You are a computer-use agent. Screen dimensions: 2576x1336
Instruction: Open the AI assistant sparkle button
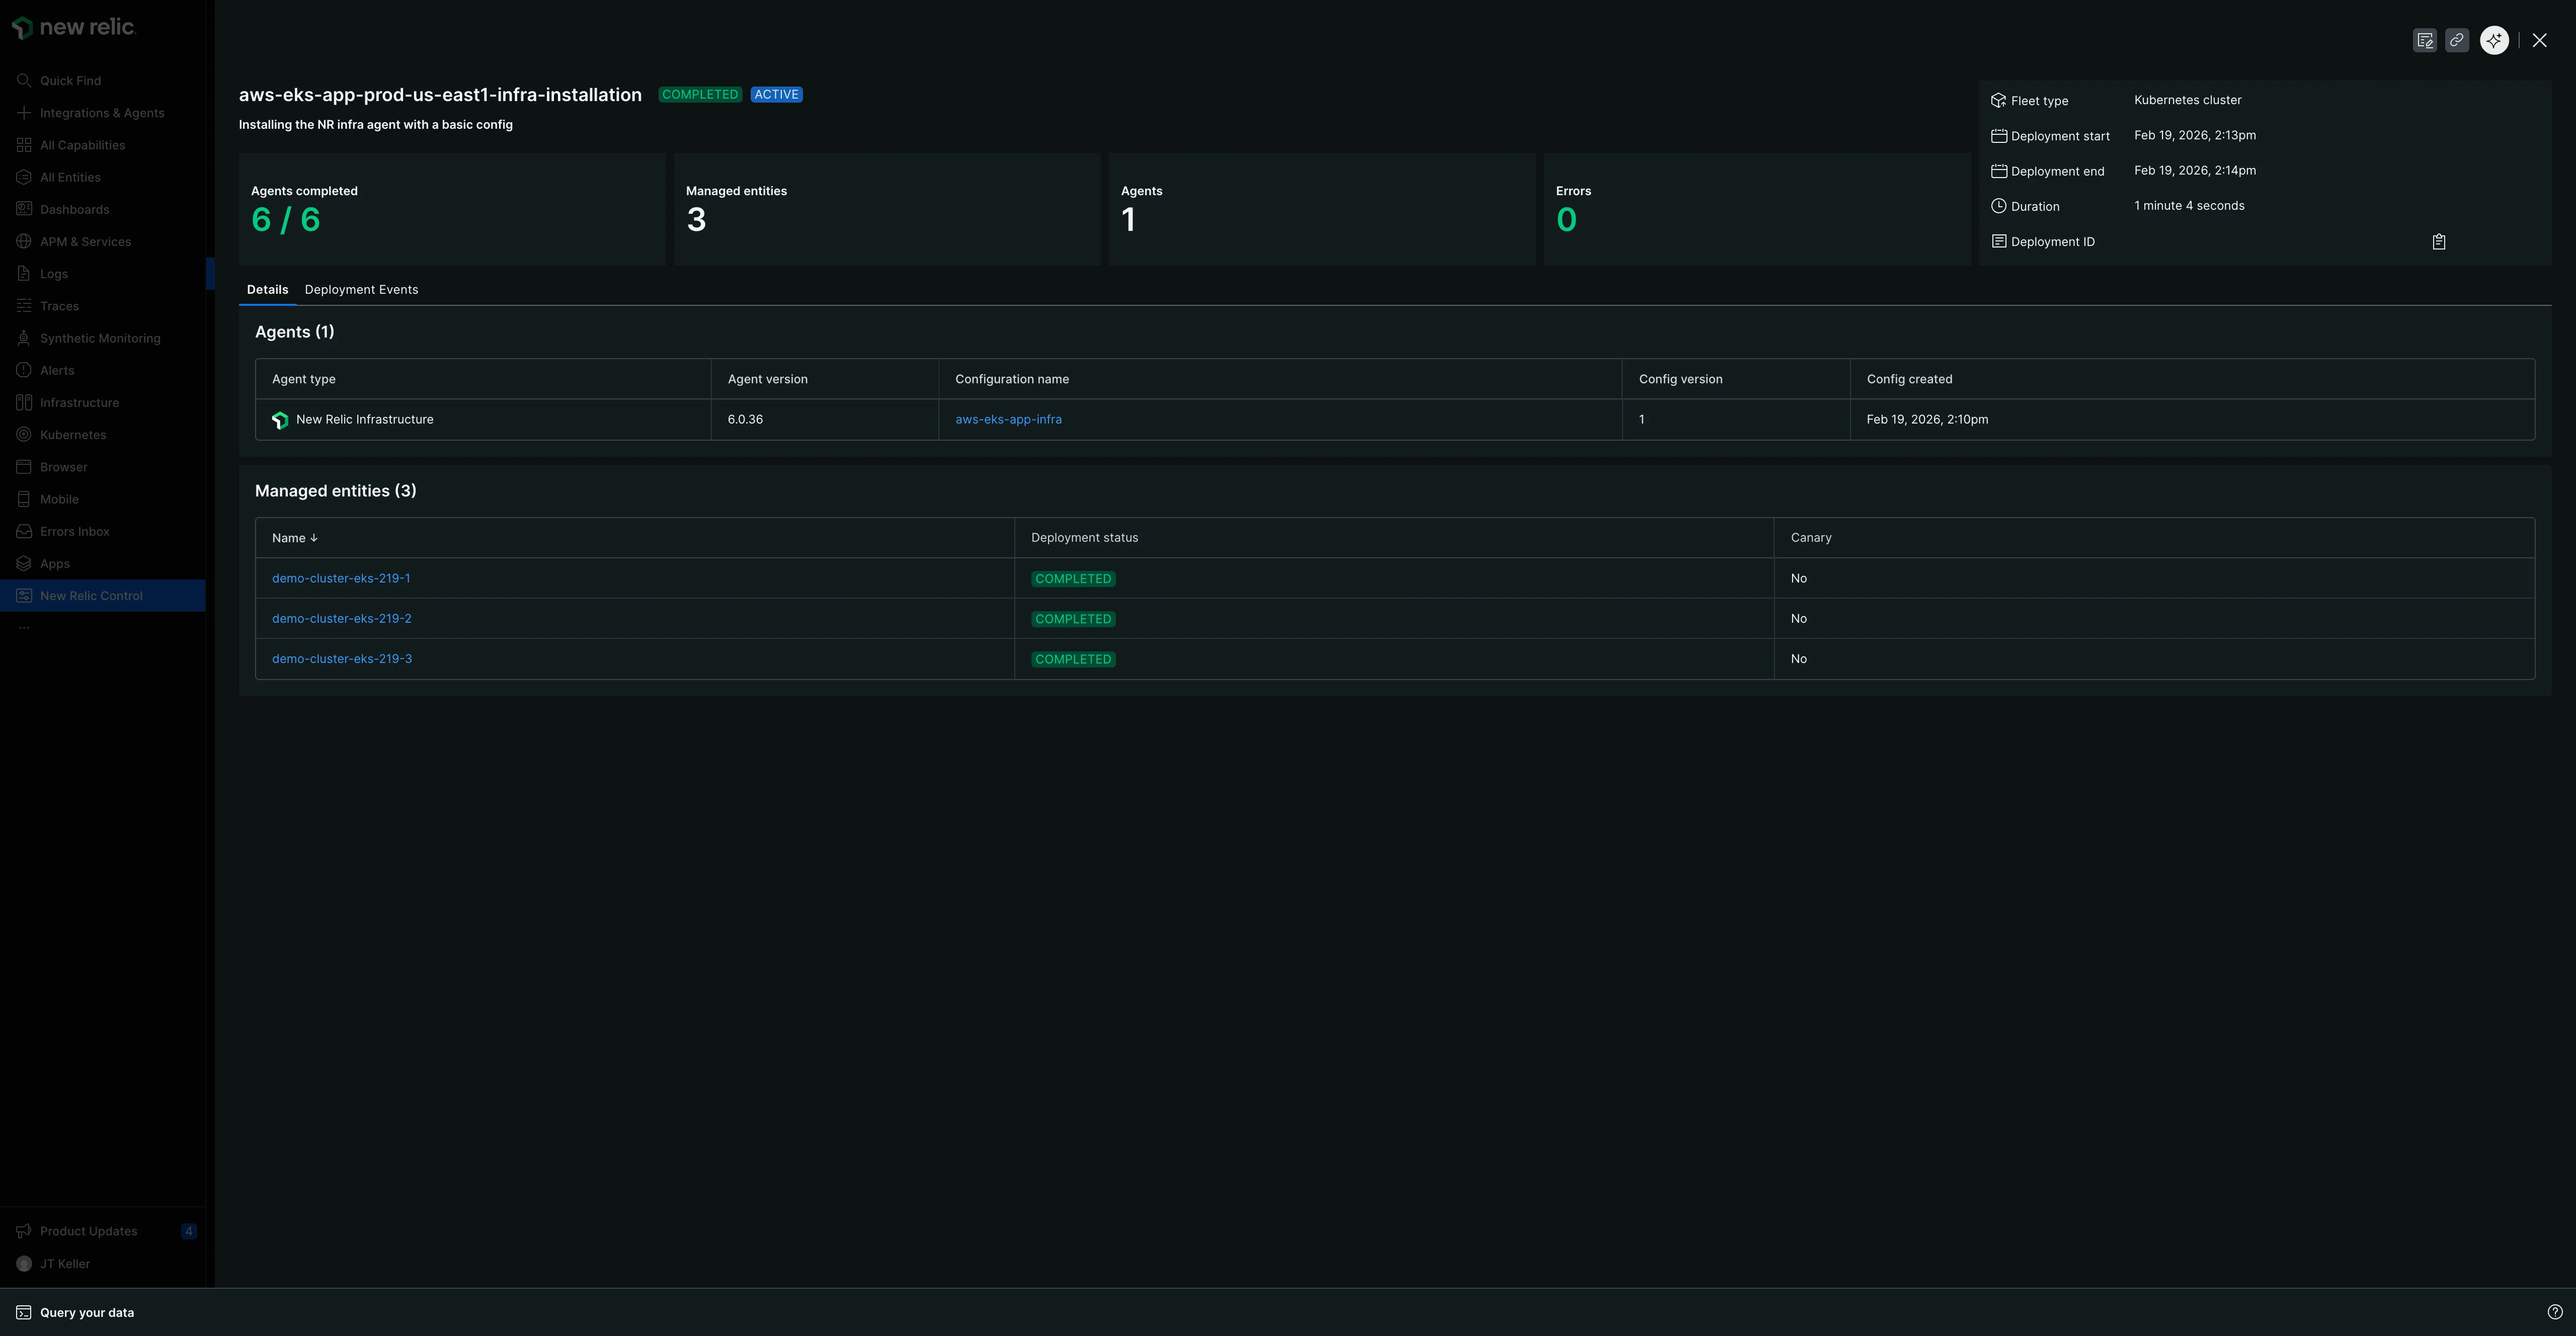[2493, 40]
